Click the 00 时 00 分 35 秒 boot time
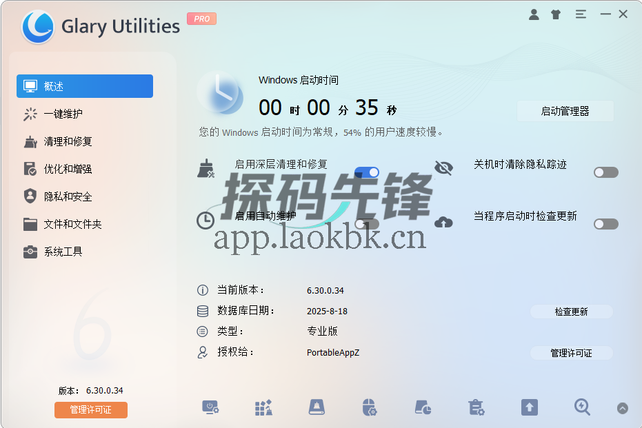This screenshot has height=428, width=642. [x=328, y=108]
